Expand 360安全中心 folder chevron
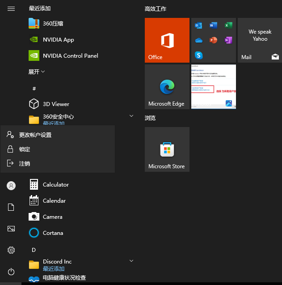This screenshot has height=285, width=282. point(131,116)
